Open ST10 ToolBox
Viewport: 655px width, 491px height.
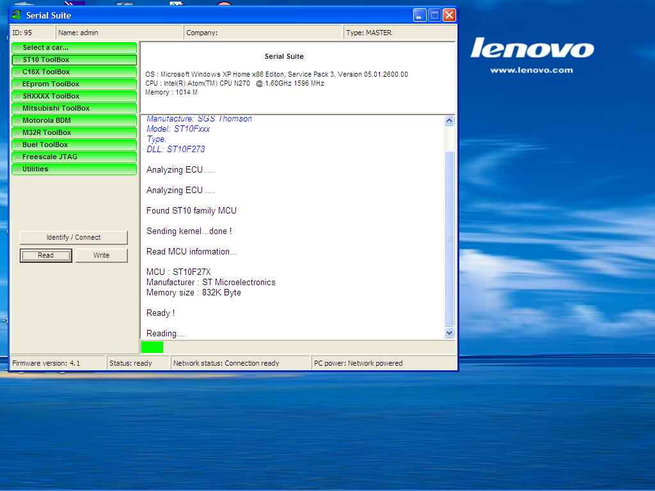point(74,59)
